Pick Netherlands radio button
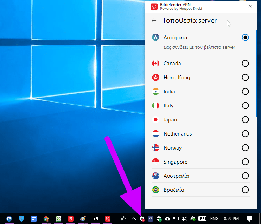Image resolution: width=261 pixels, height=224 pixels. 245,134
